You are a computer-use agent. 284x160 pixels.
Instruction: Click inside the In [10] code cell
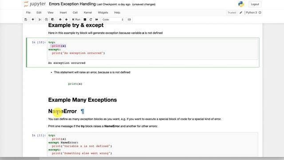[x=153, y=49]
